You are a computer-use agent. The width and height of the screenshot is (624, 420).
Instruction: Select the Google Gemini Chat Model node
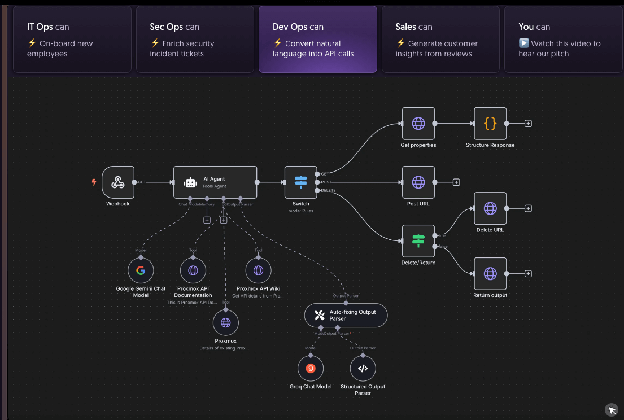click(141, 271)
